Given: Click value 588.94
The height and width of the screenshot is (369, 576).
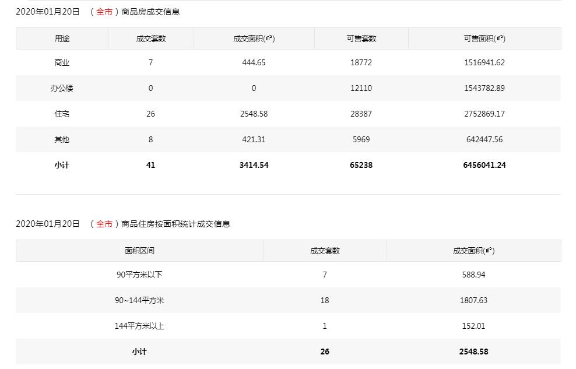Looking at the screenshot, I should click(473, 275).
